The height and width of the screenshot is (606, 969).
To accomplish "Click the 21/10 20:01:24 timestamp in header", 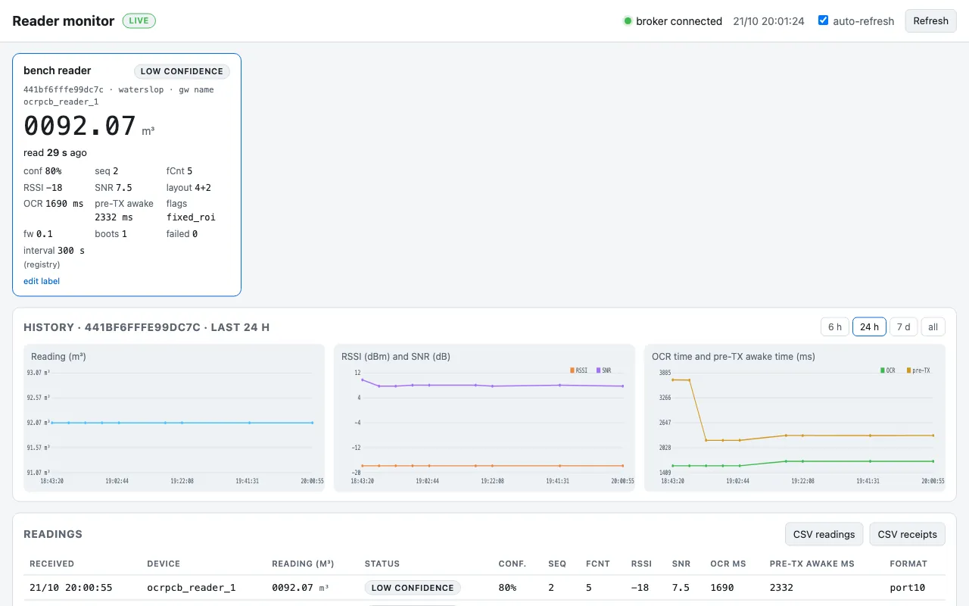I will (768, 21).
